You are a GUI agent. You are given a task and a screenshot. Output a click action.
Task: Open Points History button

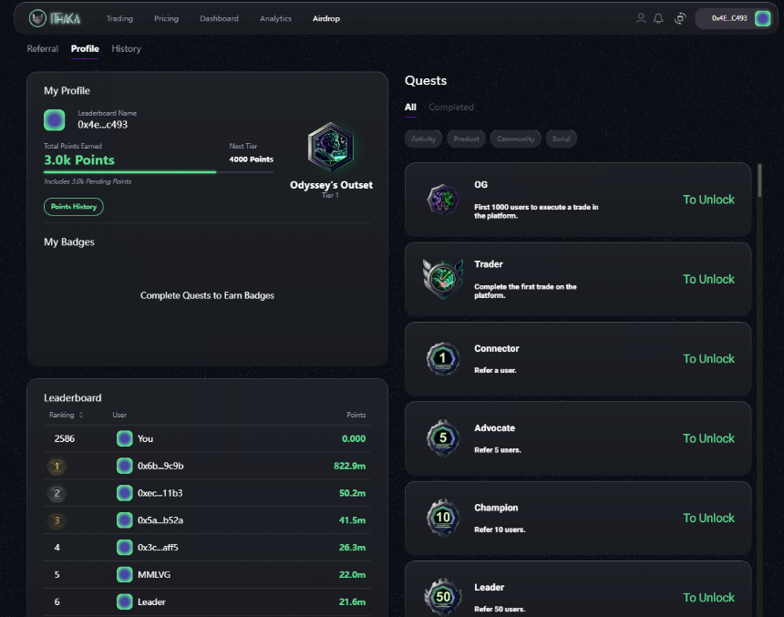[x=74, y=207]
